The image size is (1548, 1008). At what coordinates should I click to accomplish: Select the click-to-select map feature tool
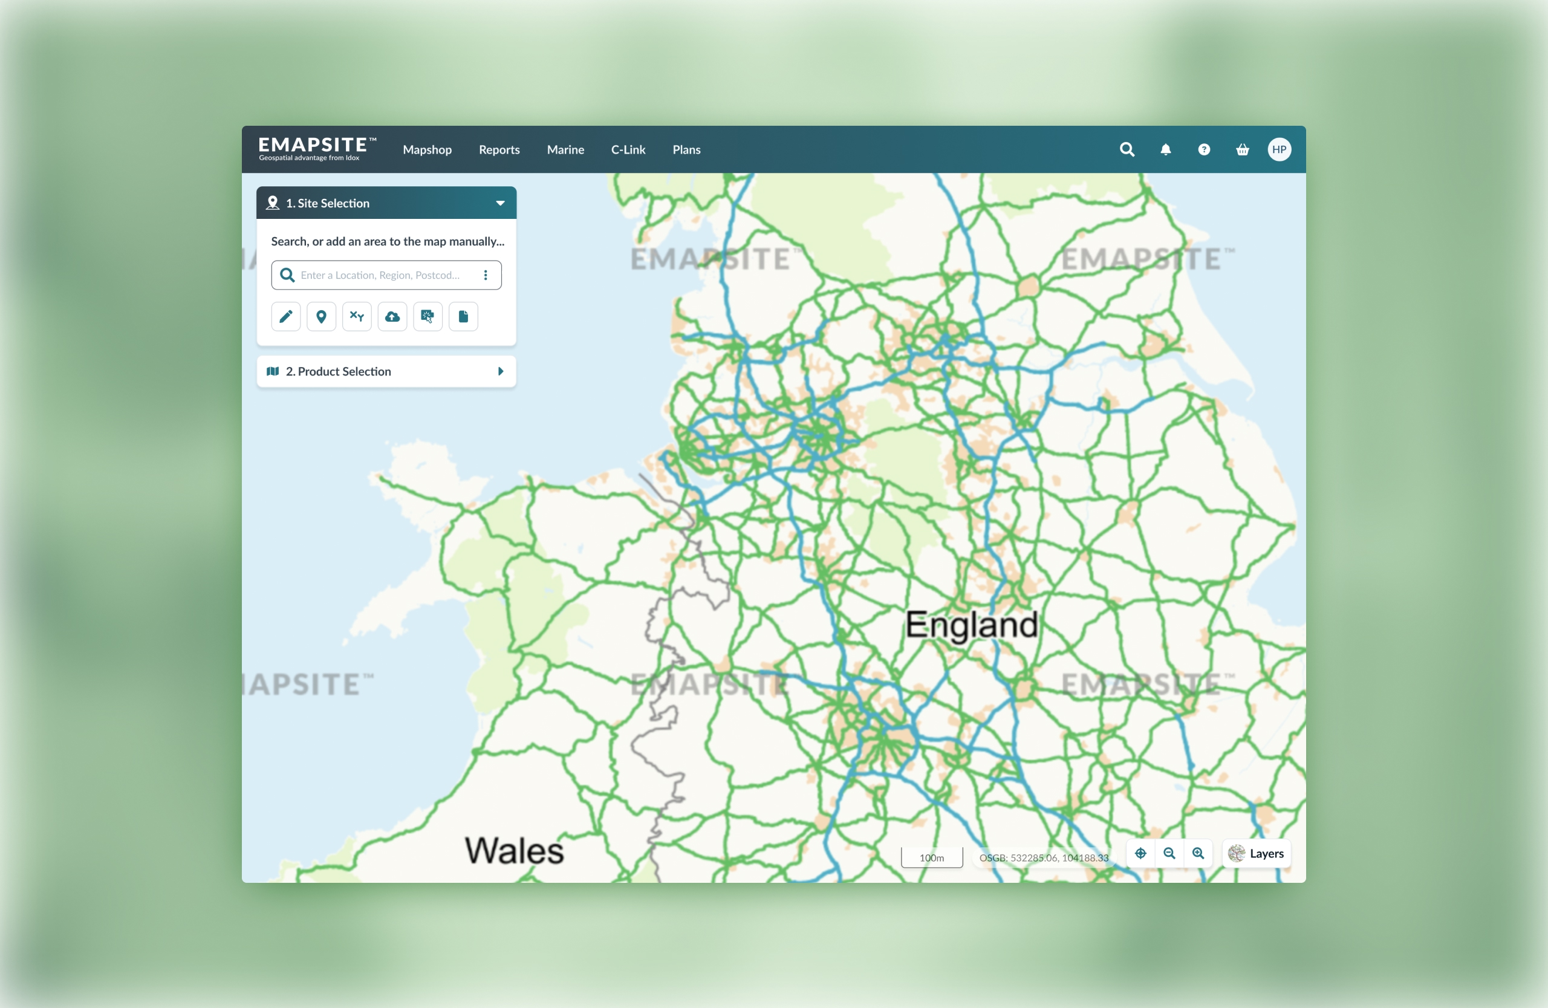coord(428,317)
